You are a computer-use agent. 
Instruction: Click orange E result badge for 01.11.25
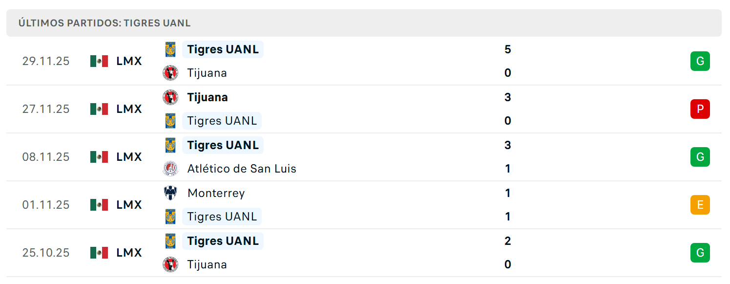(x=700, y=205)
